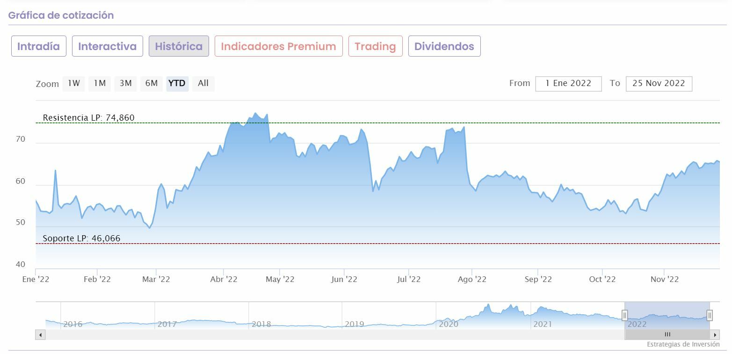732x354 pixels.
Task: Choose the 3M zoom option
Action: (x=125, y=84)
